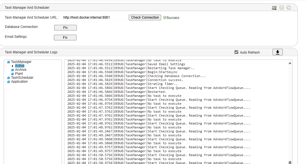Click the blue icon beside TaskManager
The height and width of the screenshot is (164, 306).
click(9, 62)
